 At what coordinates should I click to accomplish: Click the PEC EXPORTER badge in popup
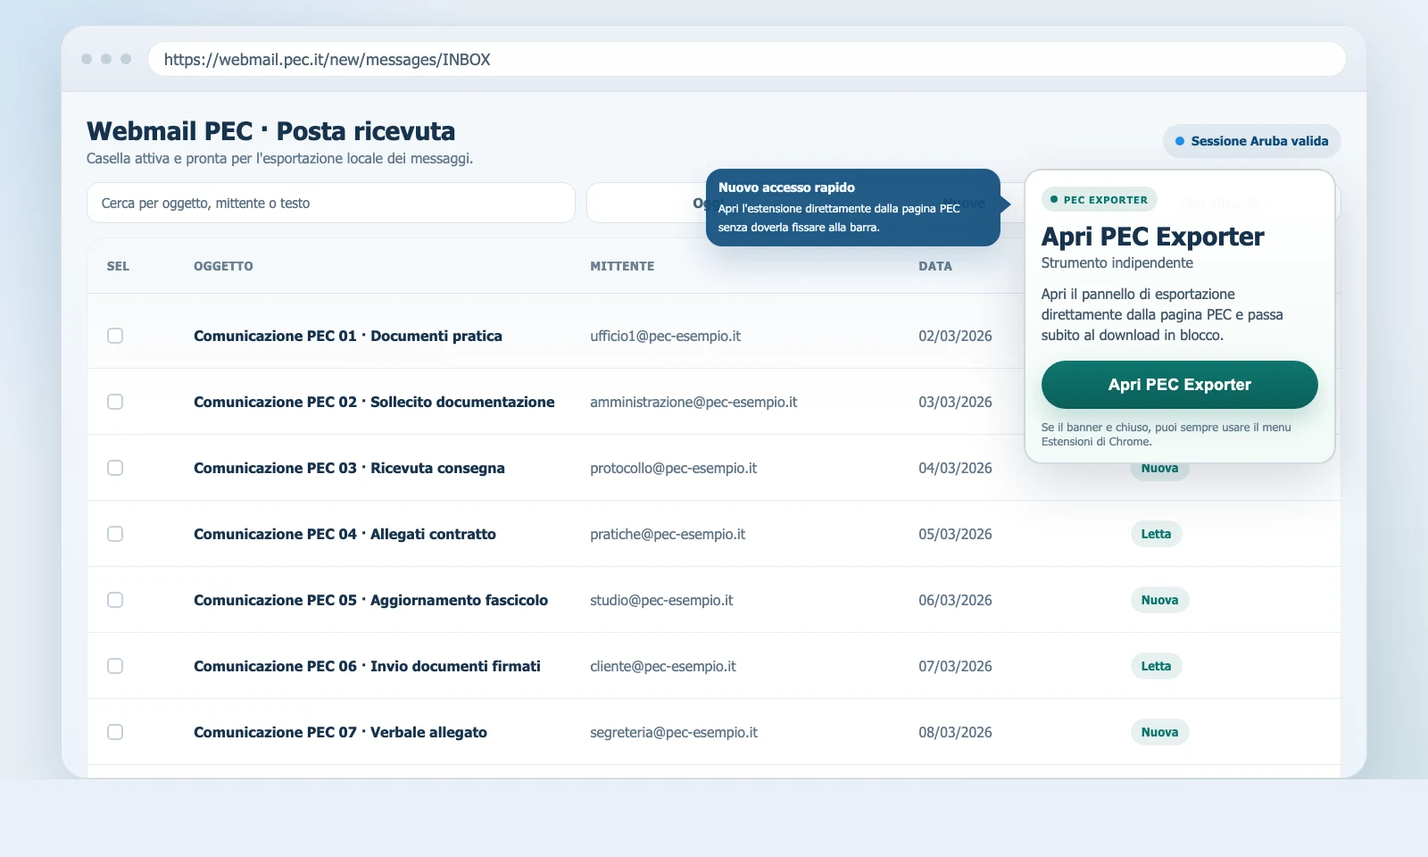[x=1099, y=200]
